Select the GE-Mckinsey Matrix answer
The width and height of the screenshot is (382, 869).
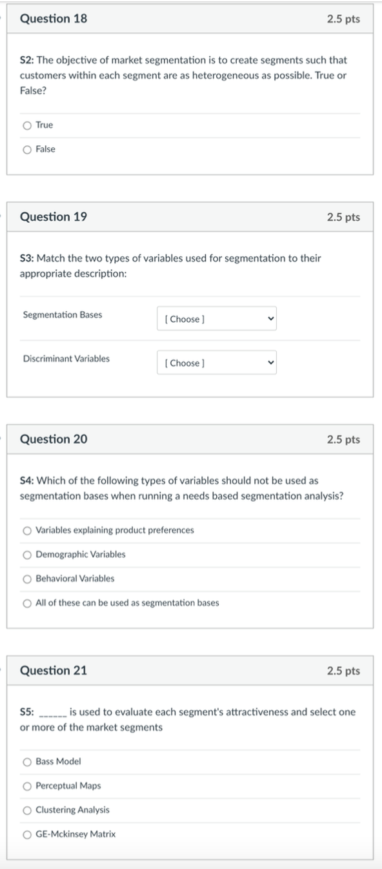(x=26, y=834)
